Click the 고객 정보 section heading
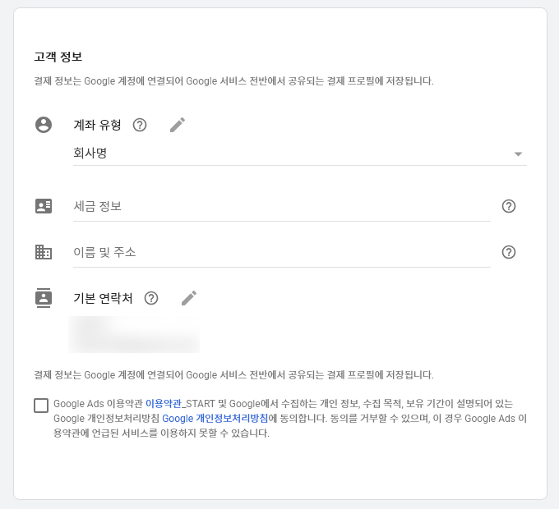Image resolution: width=559 pixels, height=509 pixels. click(58, 57)
